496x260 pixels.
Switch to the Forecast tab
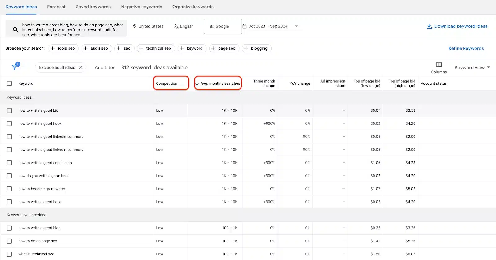[56, 7]
